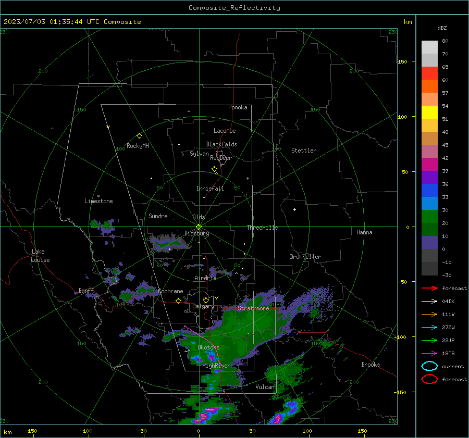The width and height of the screenshot is (469, 438).
Task: Click the Innisfail city label
Action: click(x=210, y=189)
